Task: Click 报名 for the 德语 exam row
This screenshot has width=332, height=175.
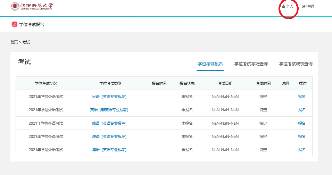Action: [x=302, y=150]
